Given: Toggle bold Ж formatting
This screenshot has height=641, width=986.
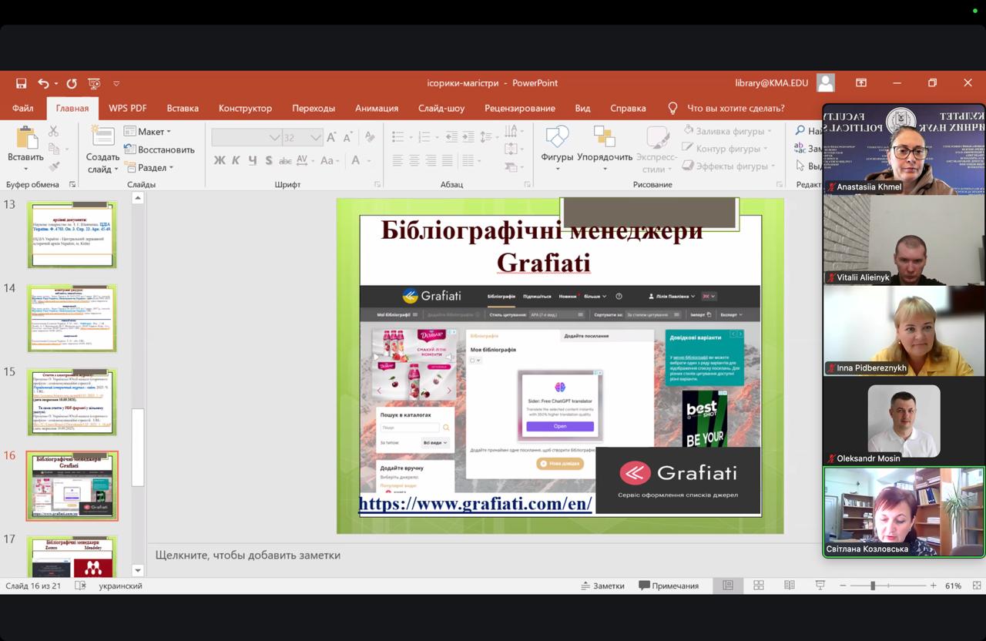Looking at the screenshot, I should click(x=220, y=160).
